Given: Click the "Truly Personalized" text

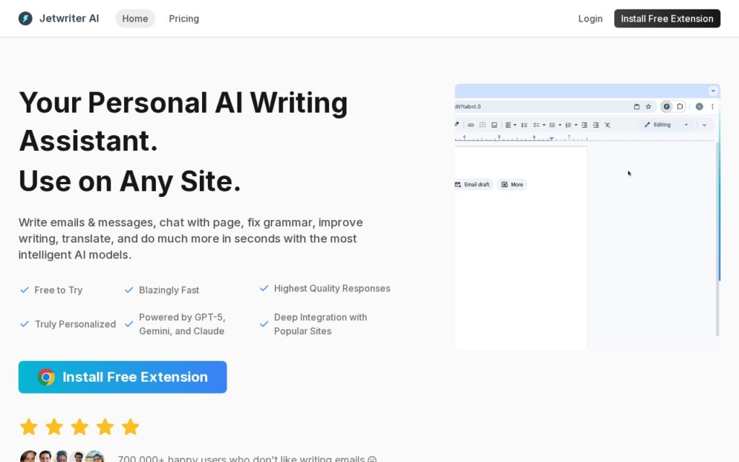Looking at the screenshot, I should point(75,324).
